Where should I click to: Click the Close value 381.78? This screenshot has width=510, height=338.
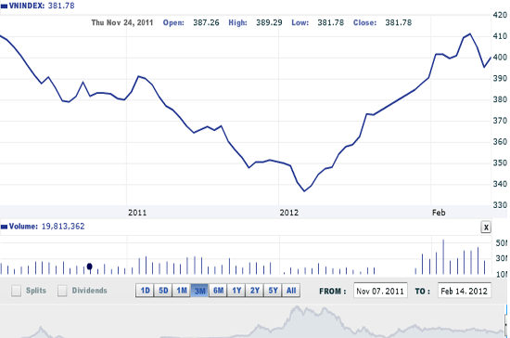click(x=399, y=22)
